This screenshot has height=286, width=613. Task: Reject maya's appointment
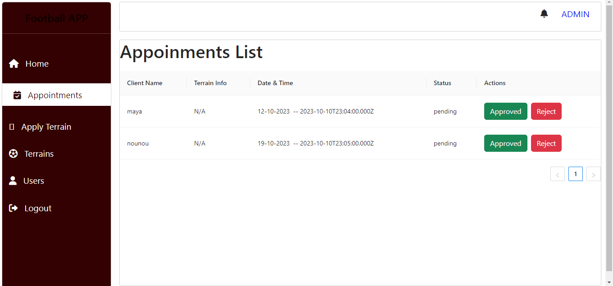(546, 111)
